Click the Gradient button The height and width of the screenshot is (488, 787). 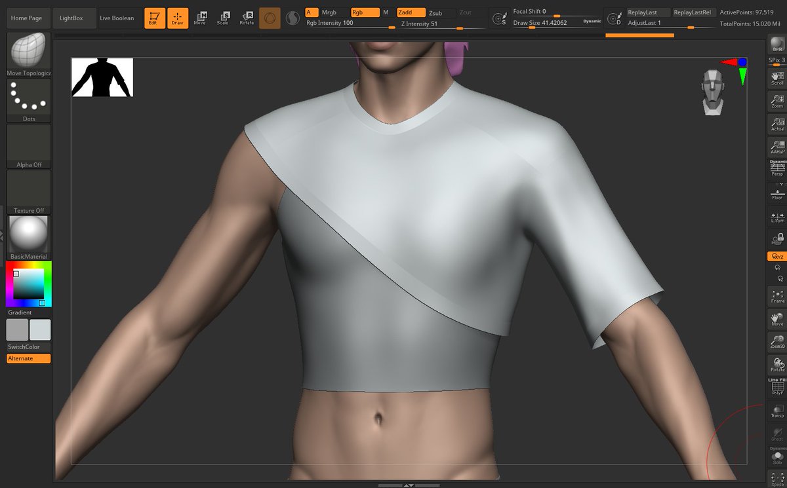coord(29,312)
